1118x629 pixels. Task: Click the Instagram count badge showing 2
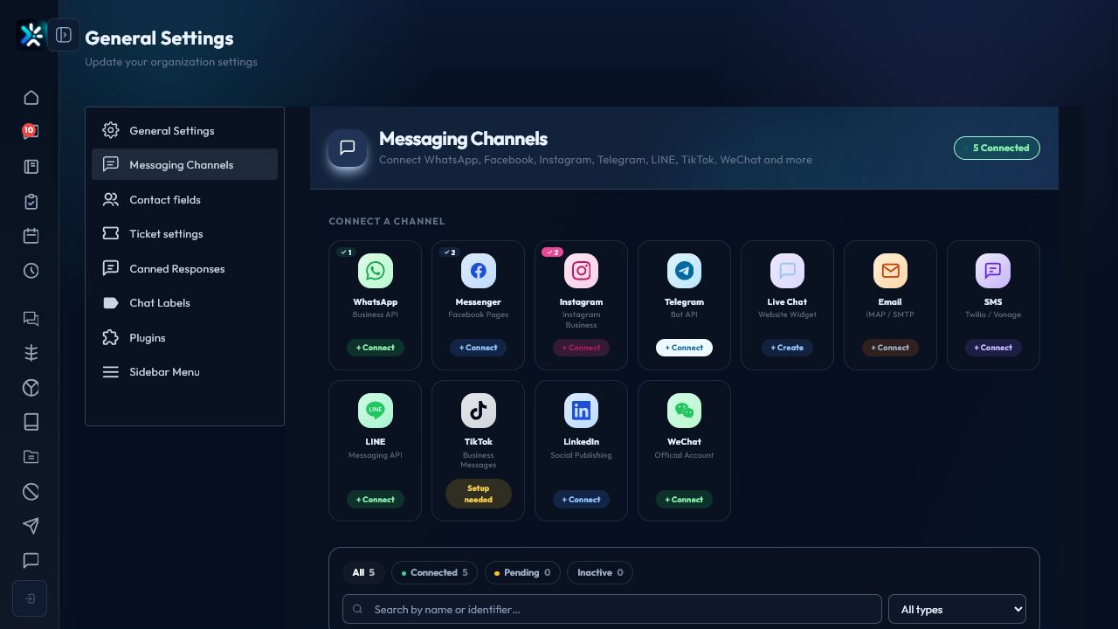tap(553, 252)
